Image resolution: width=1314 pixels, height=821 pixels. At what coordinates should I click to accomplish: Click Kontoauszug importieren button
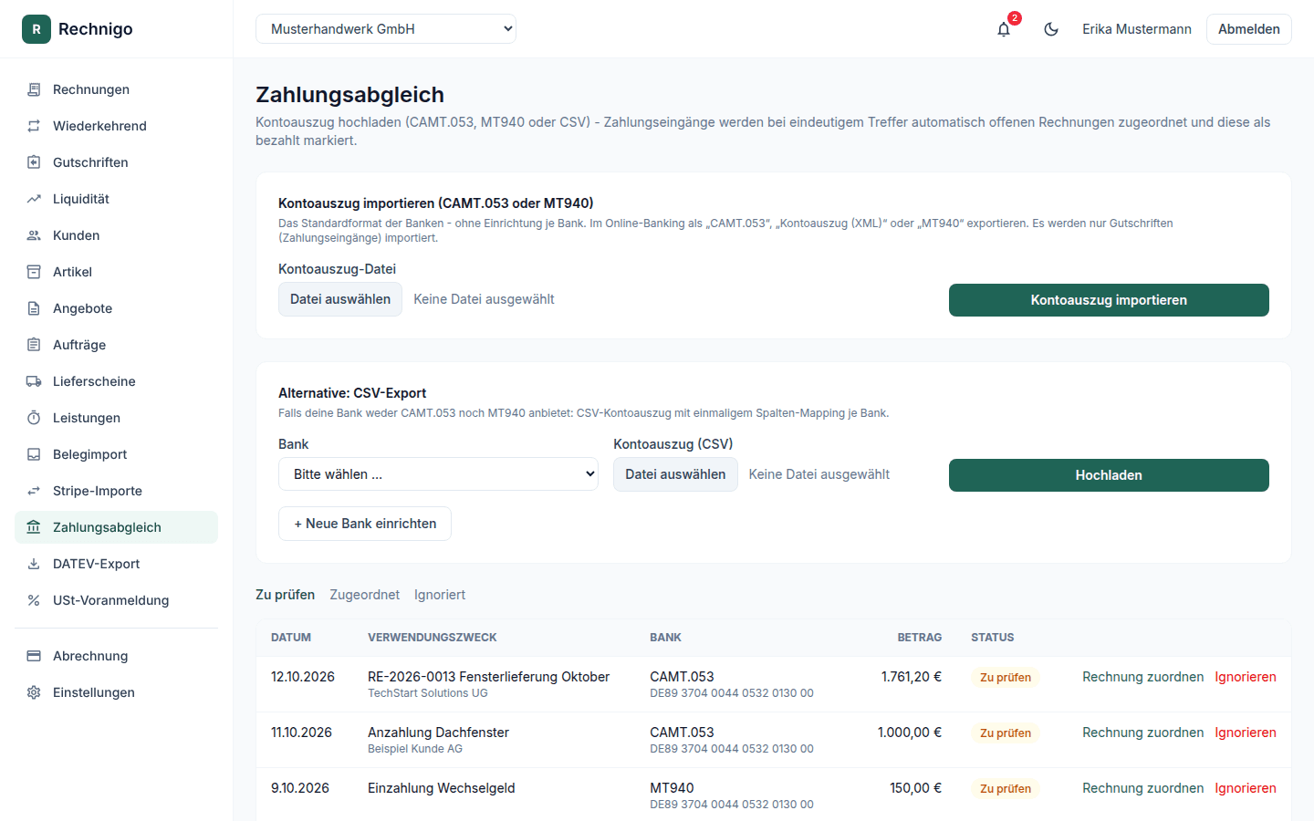(1109, 300)
